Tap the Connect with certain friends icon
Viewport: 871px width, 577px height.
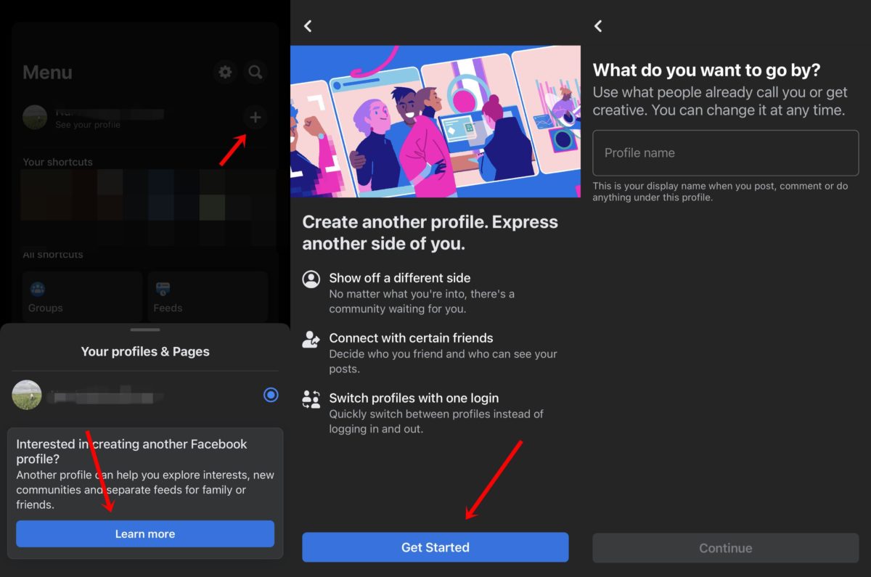pos(311,340)
